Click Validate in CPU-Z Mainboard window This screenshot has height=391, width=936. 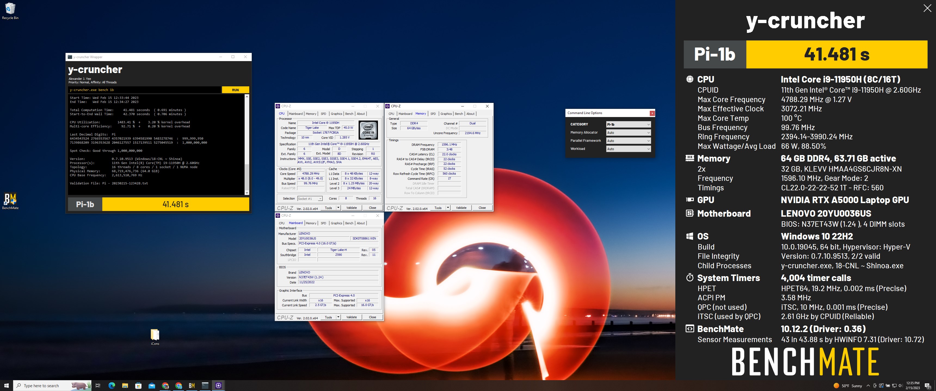(351, 317)
